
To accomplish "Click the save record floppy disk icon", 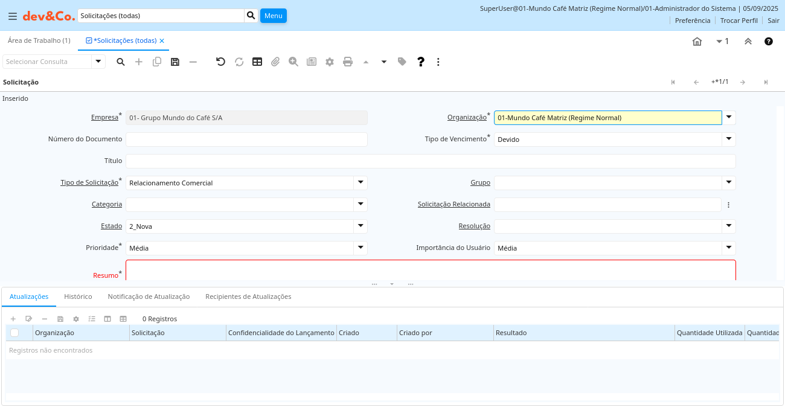I will (x=175, y=62).
